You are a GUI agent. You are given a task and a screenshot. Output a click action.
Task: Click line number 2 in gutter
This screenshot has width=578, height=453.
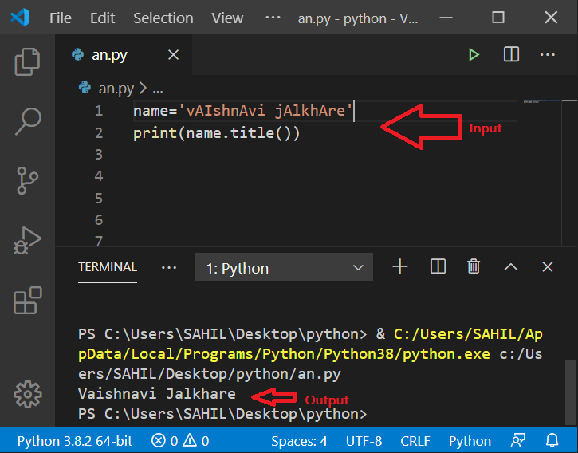[x=98, y=133]
